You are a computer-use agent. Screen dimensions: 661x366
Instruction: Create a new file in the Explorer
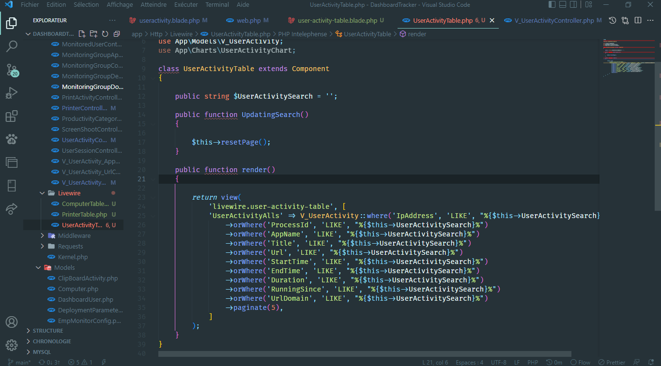(x=81, y=33)
